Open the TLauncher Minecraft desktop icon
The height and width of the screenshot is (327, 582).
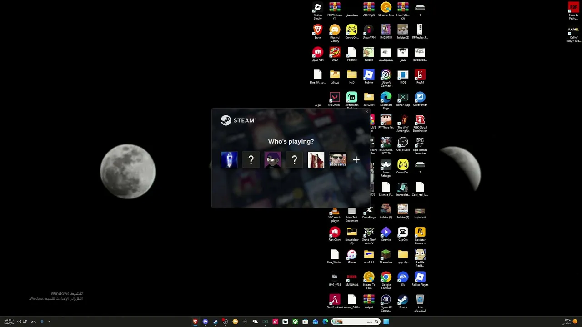(386, 257)
